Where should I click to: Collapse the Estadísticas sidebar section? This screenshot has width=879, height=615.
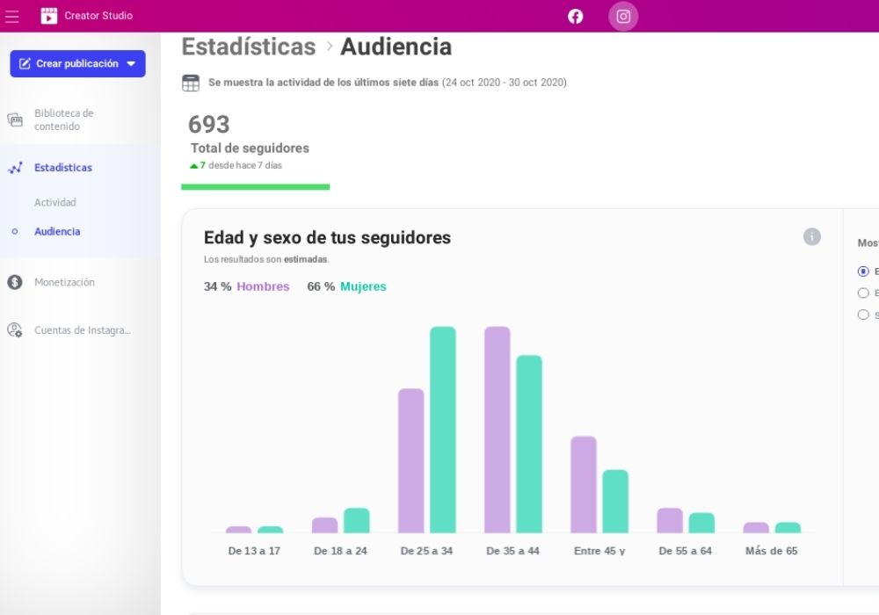pos(62,168)
